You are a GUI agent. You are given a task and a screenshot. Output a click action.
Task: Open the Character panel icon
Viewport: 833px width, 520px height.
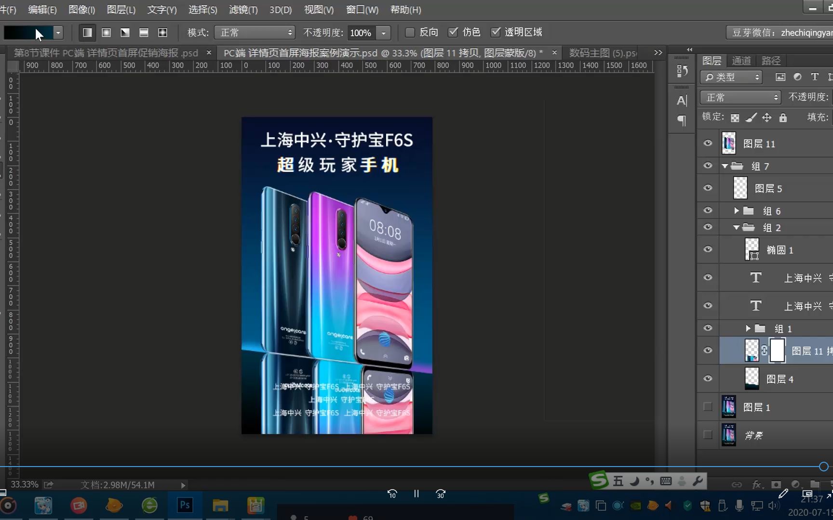[682, 100]
